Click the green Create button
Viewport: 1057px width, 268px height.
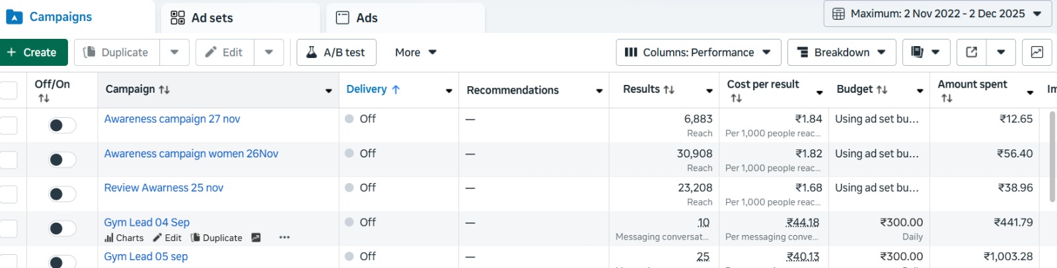click(x=34, y=53)
